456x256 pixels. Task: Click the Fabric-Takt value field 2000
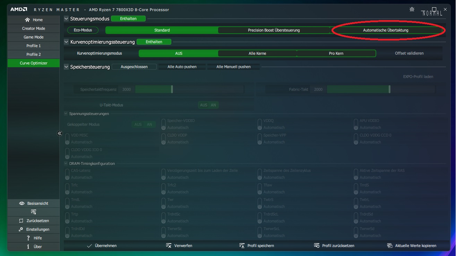click(x=318, y=89)
